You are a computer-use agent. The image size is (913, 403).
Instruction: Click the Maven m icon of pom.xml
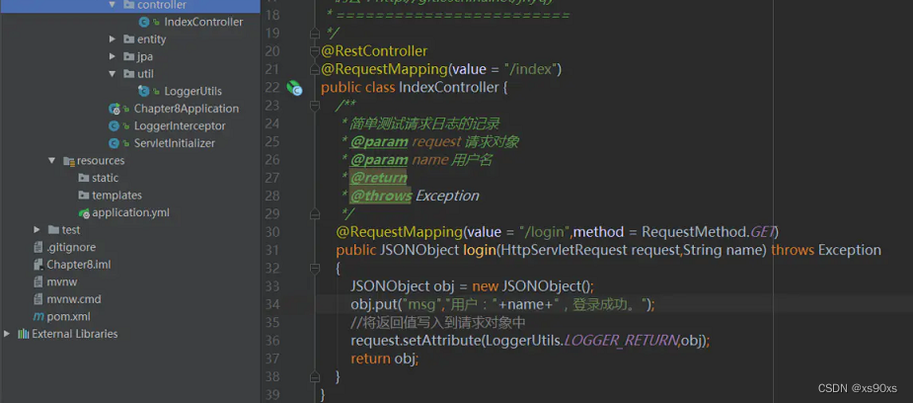click(x=38, y=317)
